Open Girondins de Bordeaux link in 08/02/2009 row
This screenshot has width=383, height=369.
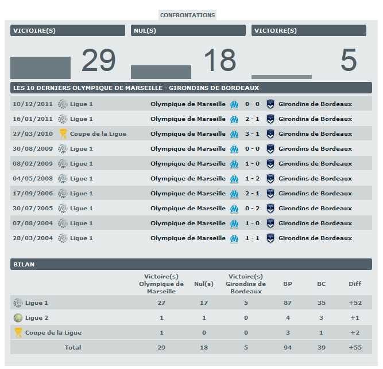click(x=315, y=164)
